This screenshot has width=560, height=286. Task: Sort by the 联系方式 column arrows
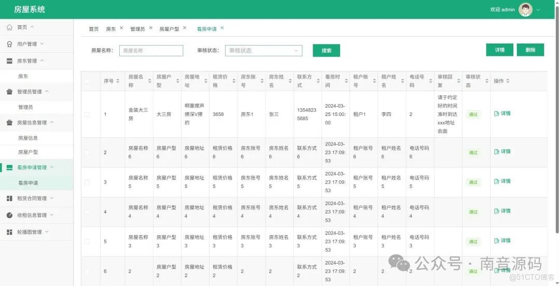[x=318, y=81]
